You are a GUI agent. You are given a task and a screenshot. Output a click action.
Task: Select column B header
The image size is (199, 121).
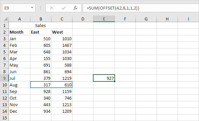pyautogui.click(x=41, y=19)
